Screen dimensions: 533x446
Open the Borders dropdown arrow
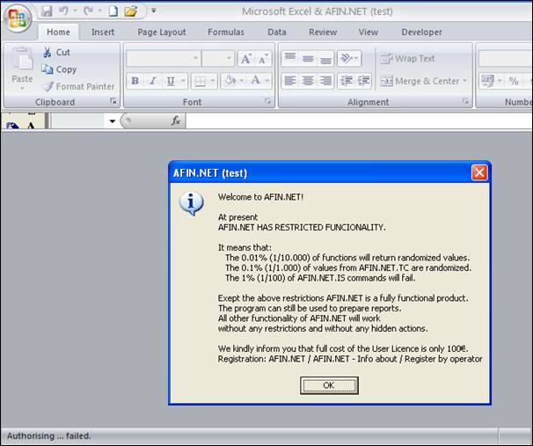213,81
